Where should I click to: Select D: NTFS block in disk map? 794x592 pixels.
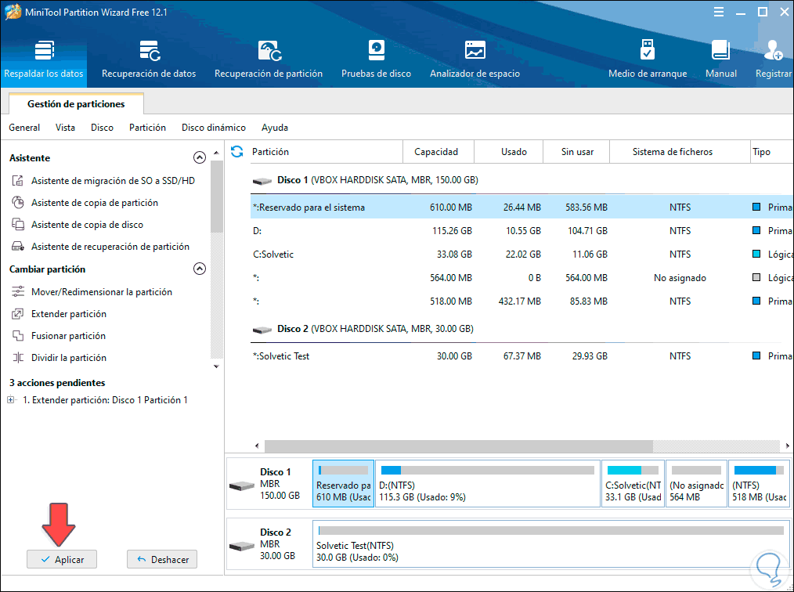pos(487,483)
